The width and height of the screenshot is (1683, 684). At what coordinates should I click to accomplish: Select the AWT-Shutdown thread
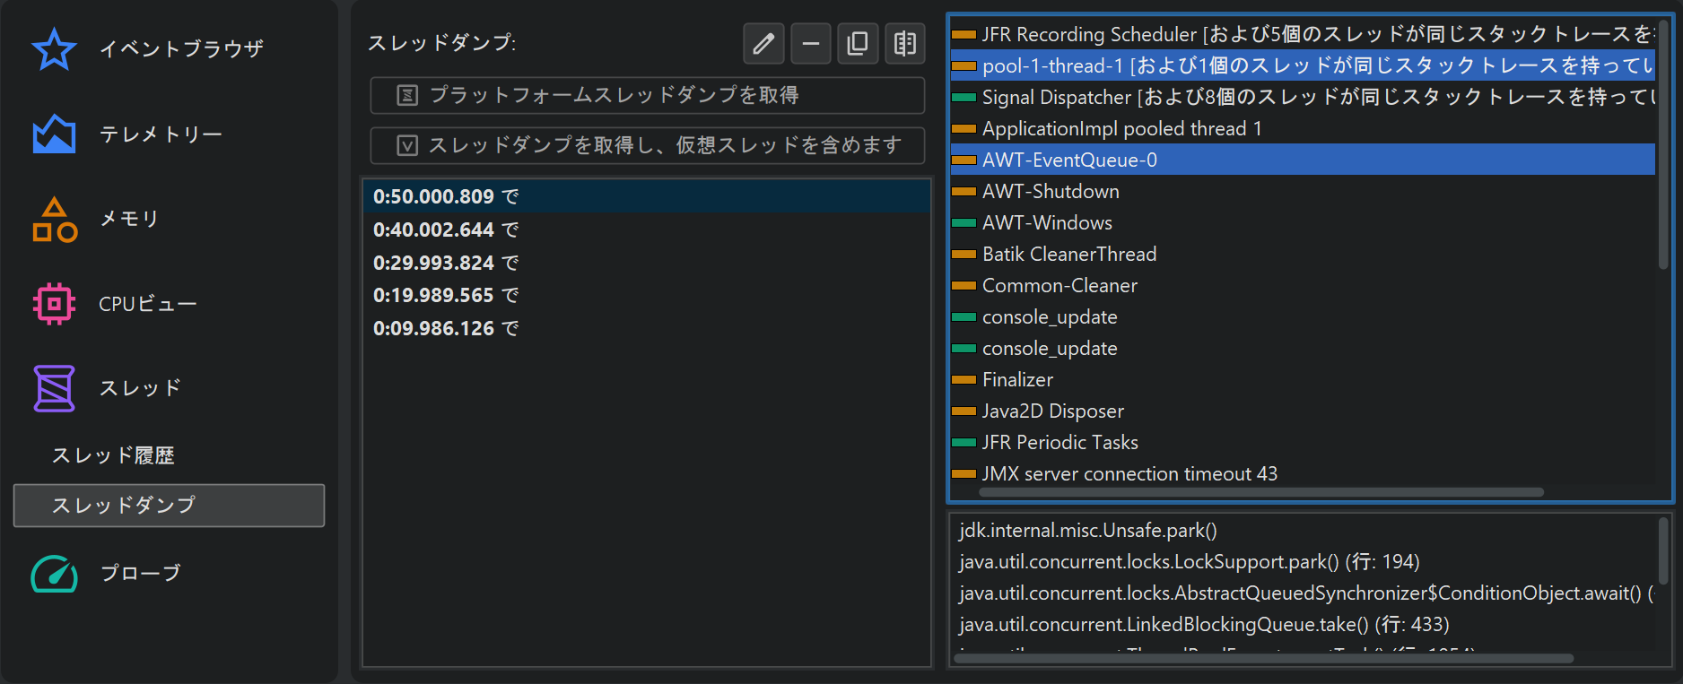[1050, 192]
